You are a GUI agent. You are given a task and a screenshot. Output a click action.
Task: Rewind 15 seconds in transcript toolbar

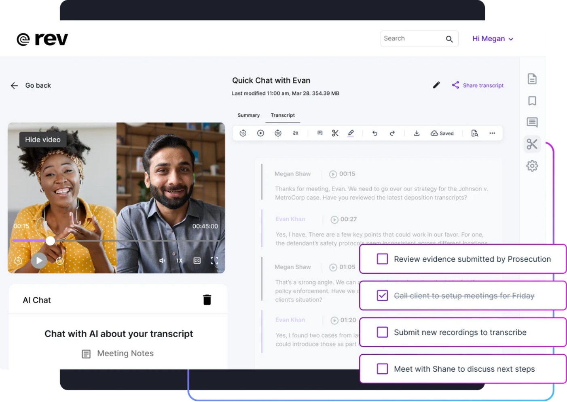coord(243,133)
